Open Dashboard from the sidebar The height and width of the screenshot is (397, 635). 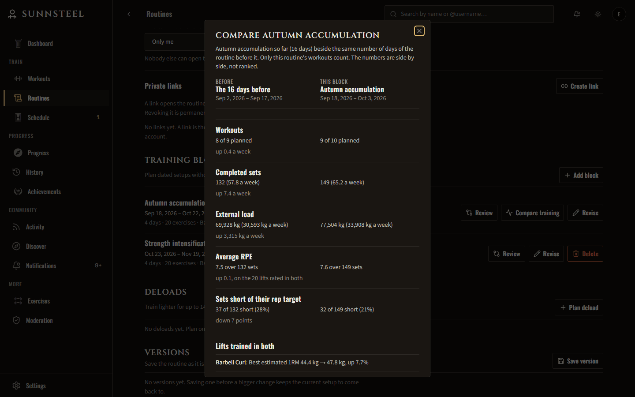click(56, 43)
